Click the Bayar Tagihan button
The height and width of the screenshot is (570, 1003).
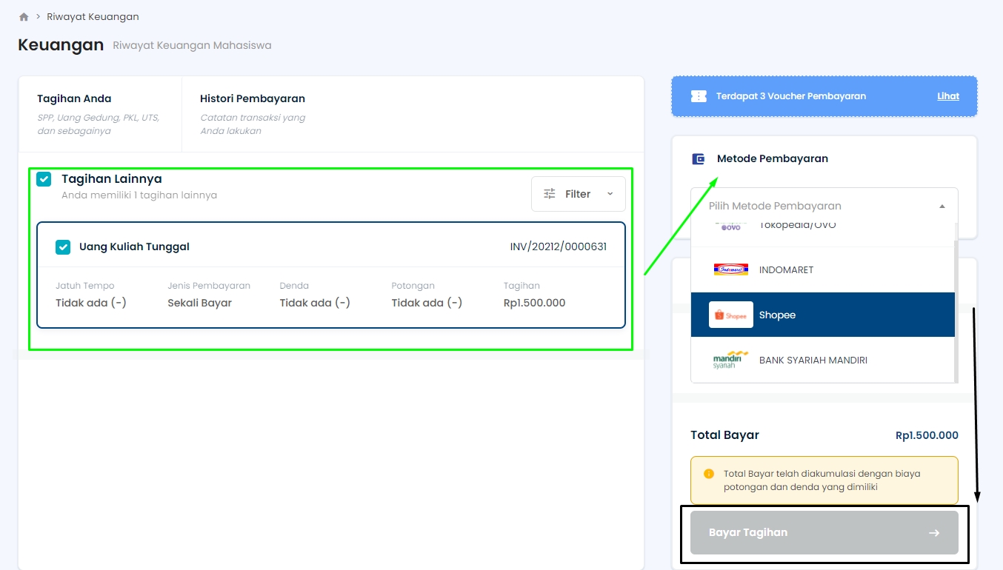point(824,532)
